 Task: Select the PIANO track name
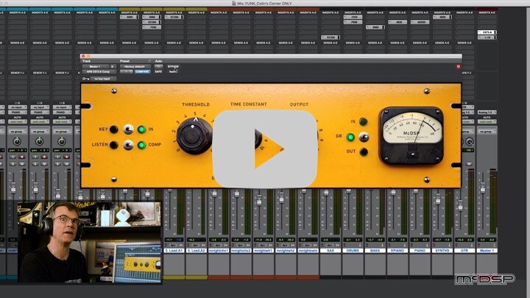click(x=420, y=251)
